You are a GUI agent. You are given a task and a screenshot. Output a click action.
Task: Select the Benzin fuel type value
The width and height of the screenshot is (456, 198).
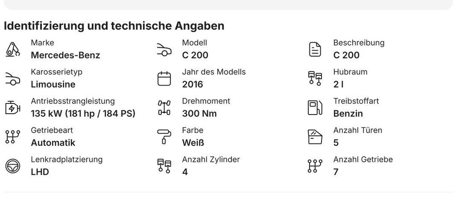point(348,114)
